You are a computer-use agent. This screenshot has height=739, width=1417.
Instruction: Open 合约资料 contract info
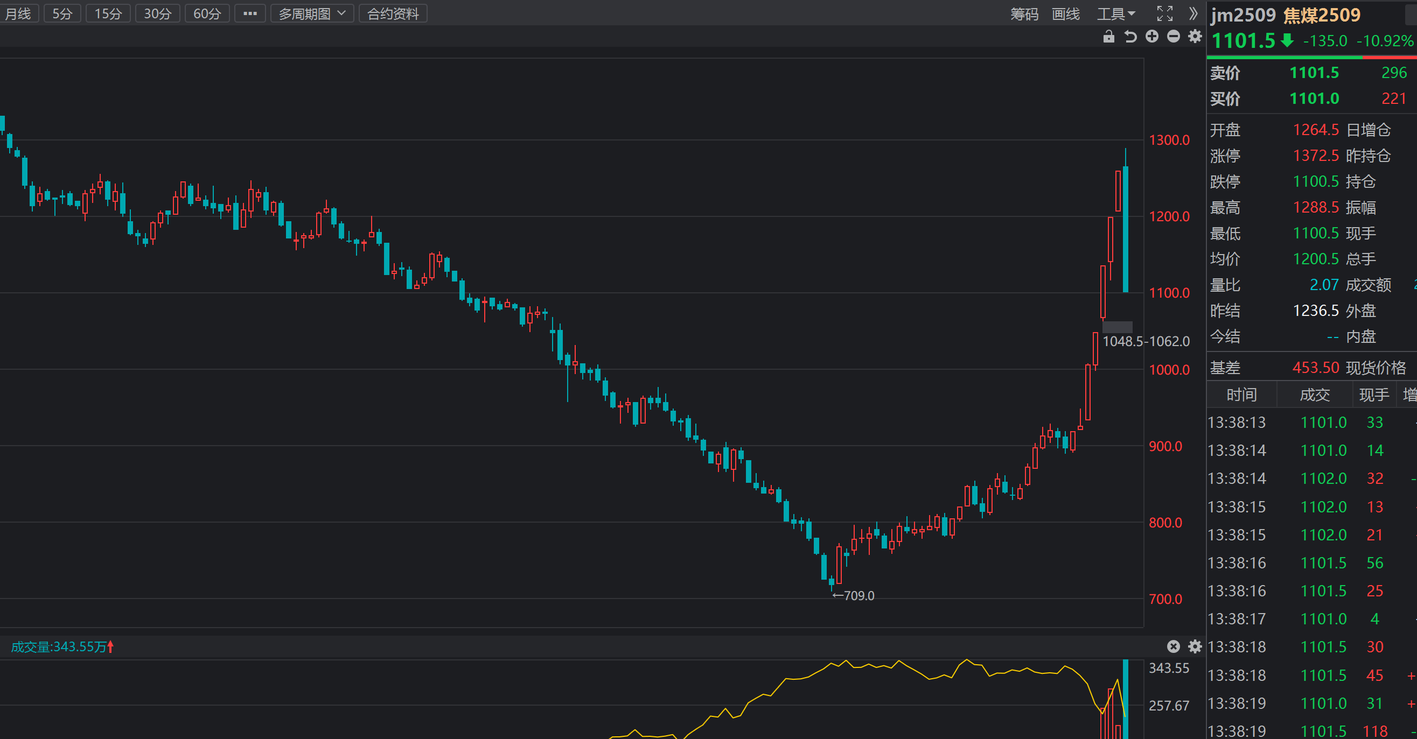[x=393, y=14]
